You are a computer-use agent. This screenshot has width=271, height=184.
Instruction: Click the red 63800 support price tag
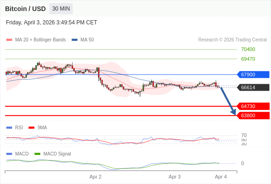[x=253, y=115]
